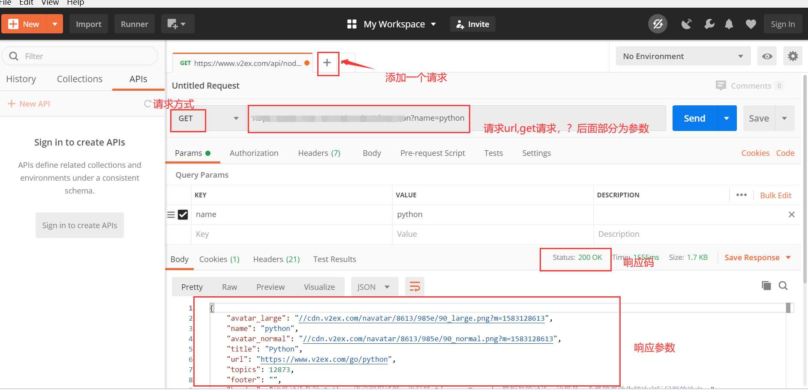The width and height of the screenshot is (808, 390).
Task: Open the capture requests satellite icon
Action: (x=687, y=24)
